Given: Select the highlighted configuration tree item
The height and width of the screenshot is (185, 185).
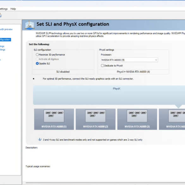Looking at the screenshot, I should 5,40.
